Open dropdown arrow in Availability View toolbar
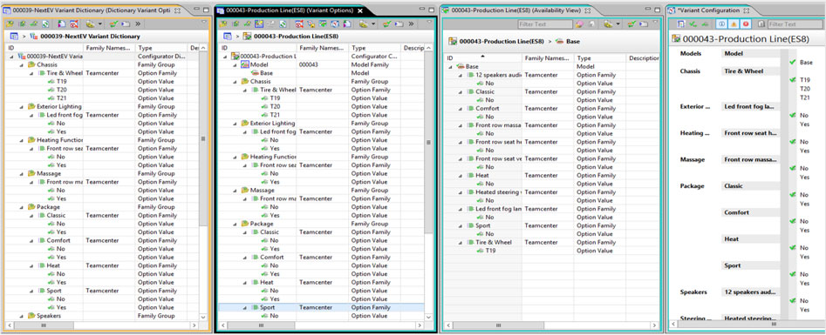This screenshot has height=335, width=826. coord(618,24)
